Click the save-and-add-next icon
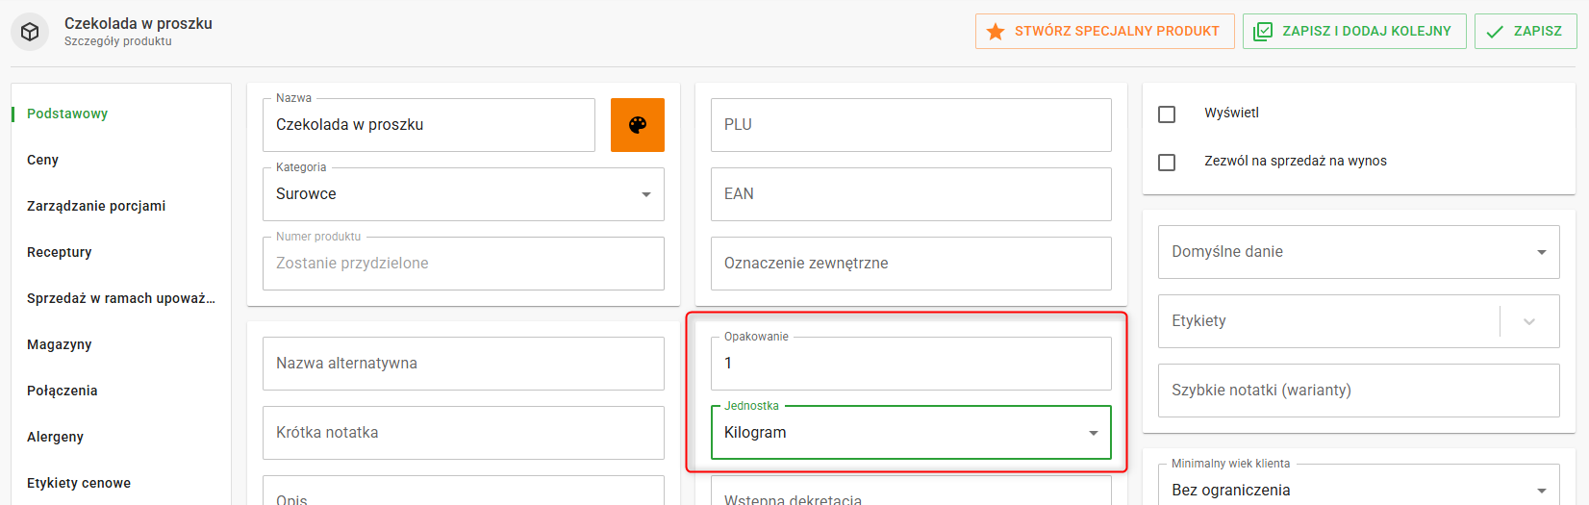 pos(1263,32)
